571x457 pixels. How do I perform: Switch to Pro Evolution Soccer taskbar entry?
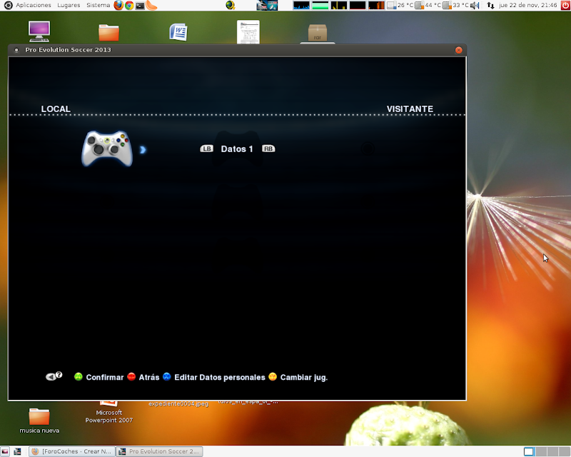[159, 451]
